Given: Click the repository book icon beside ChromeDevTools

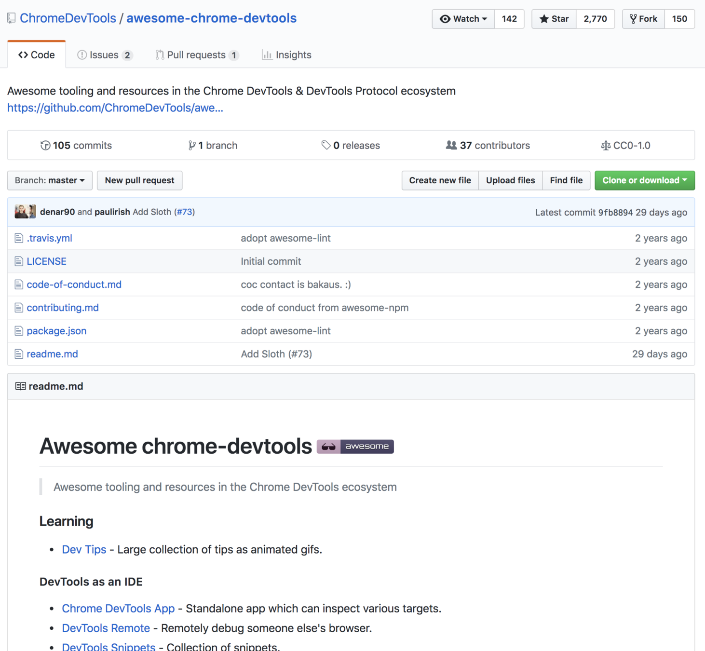Looking at the screenshot, I should tap(11, 18).
